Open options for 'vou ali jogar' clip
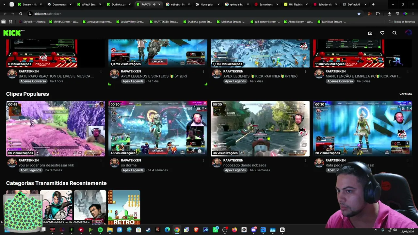Screen dimensions: 418x235 pyautogui.click(x=101, y=161)
